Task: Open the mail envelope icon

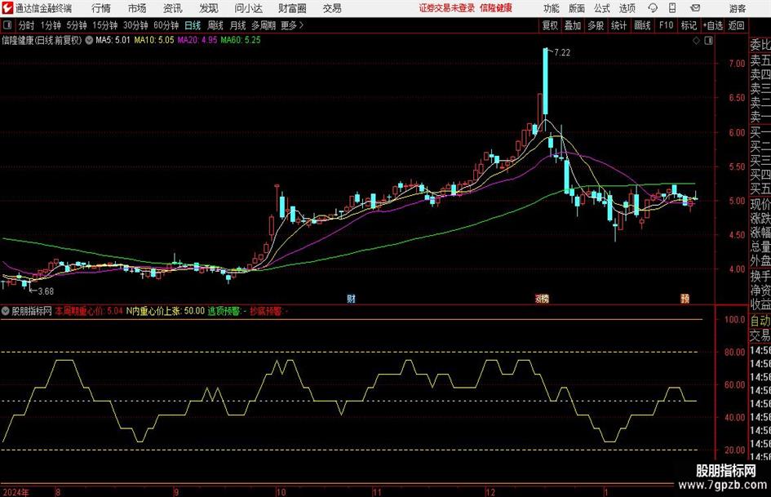Action: pyautogui.click(x=695, y=8)
